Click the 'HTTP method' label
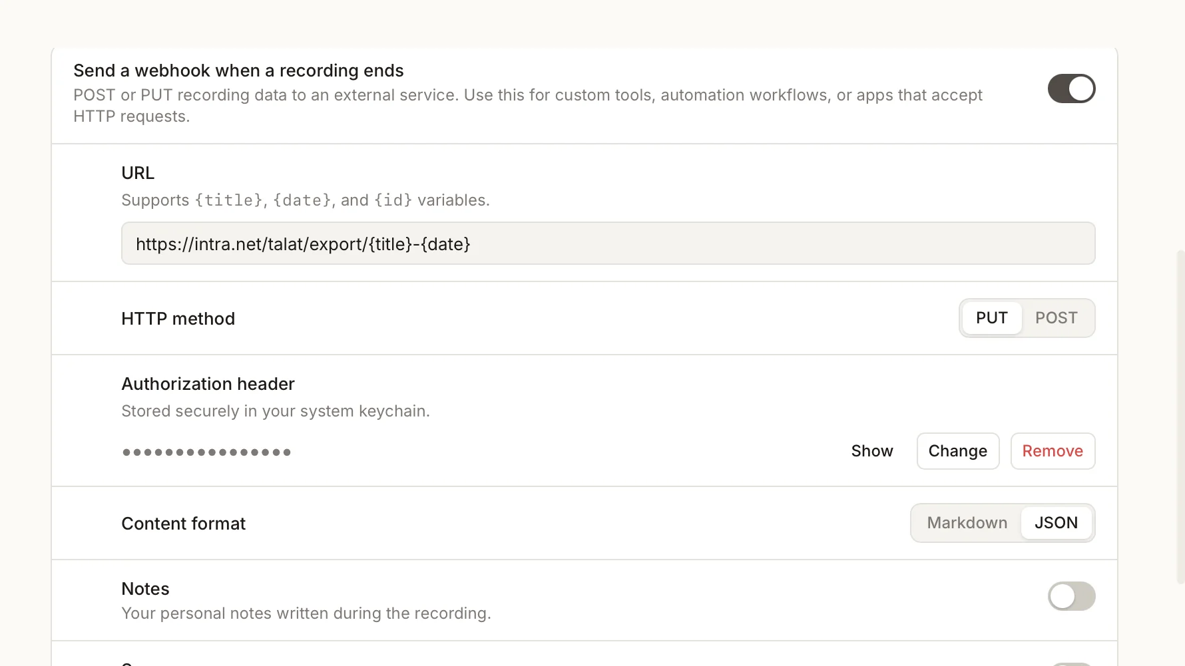This screenshot has width=1185, height=666. pyautogui.click(x=178, y=319)
